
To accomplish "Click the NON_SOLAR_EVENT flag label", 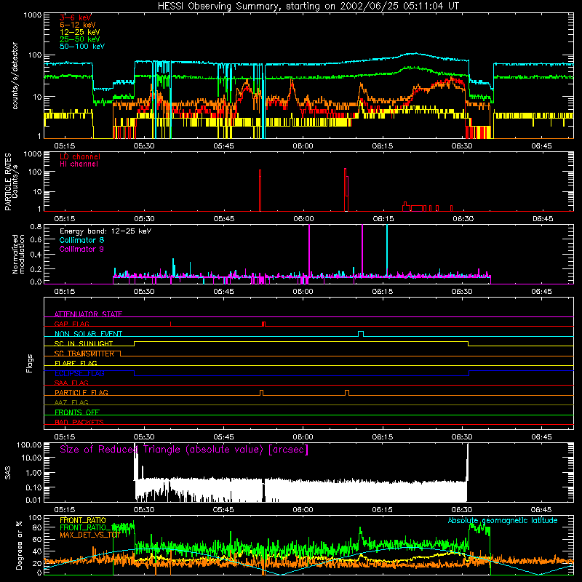I will (88, 334).
